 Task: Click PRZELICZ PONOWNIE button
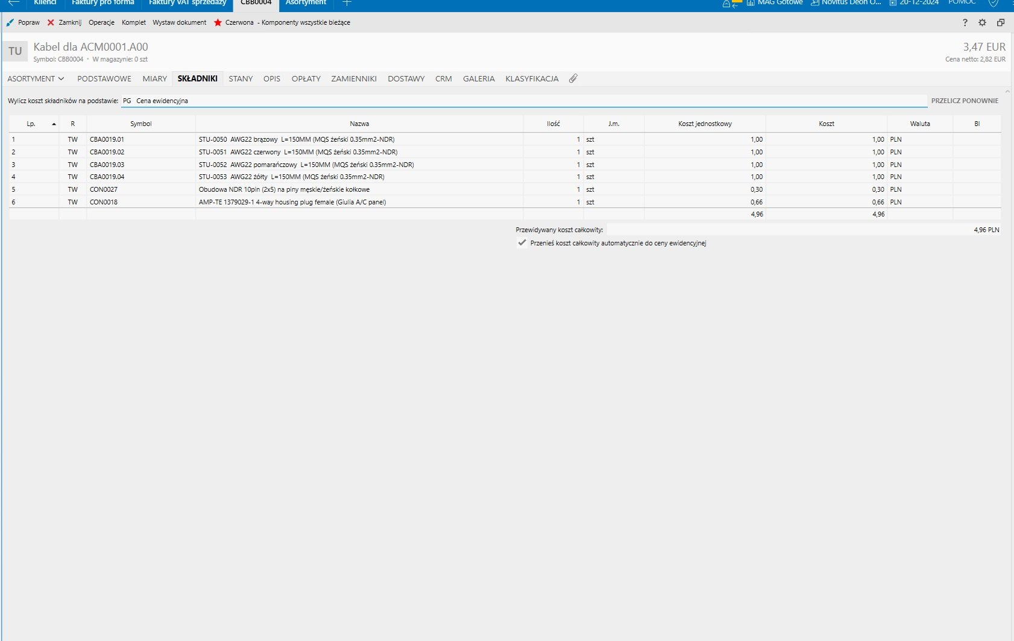pyautogui.click(x=964, y=101)
